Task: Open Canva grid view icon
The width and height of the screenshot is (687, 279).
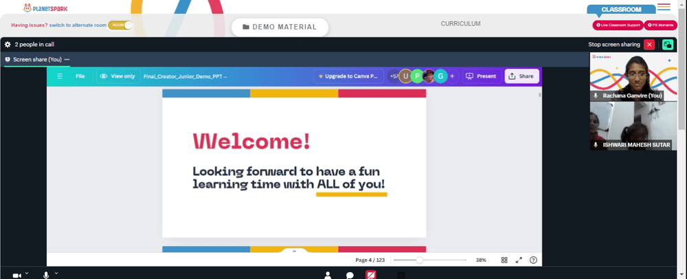Action: 504,260
